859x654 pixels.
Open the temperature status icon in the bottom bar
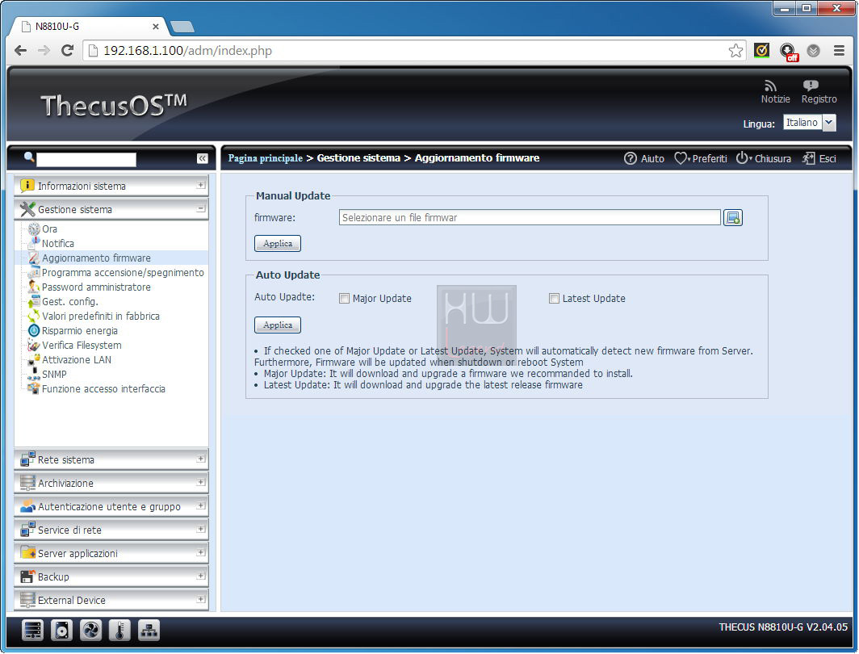pyautogui.click(x=119, y=631)
